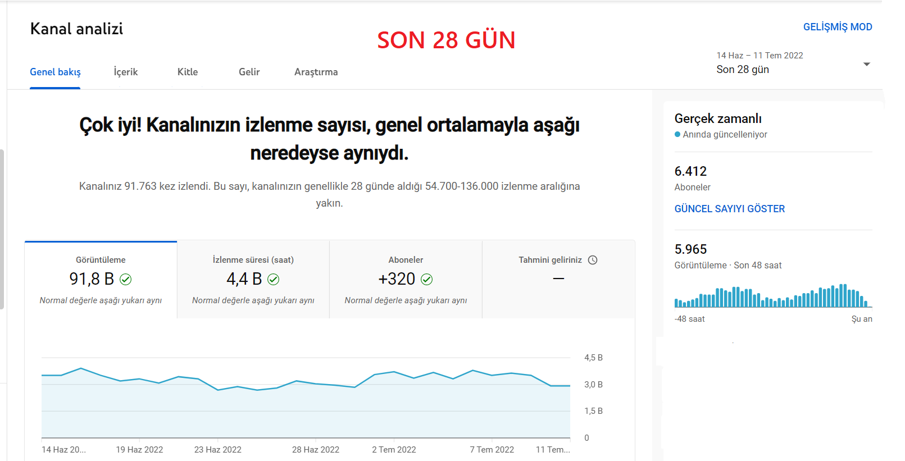
Task: Click the 19 Haz 2022 axis label
Action: pos(139,450)
